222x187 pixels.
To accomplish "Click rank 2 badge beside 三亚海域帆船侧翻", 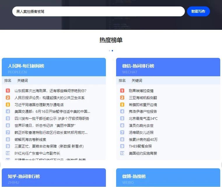I will coord(122,98).
